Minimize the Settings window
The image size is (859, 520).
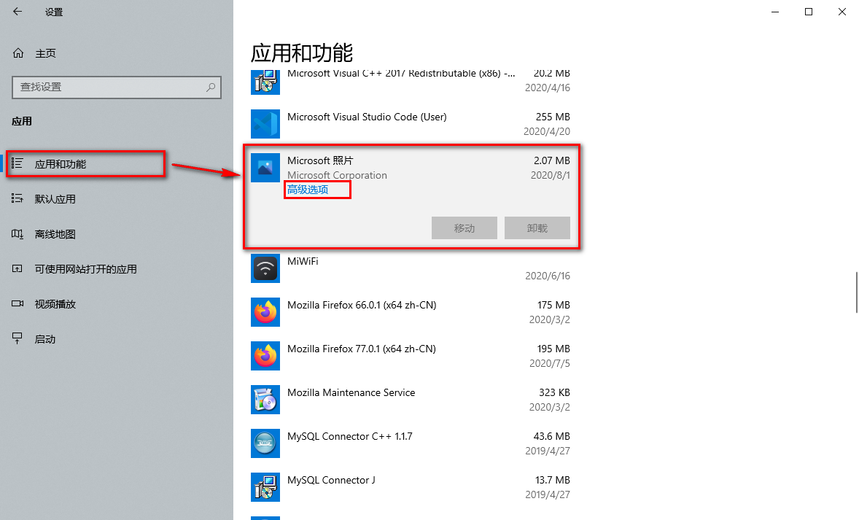tap(775, 12)
